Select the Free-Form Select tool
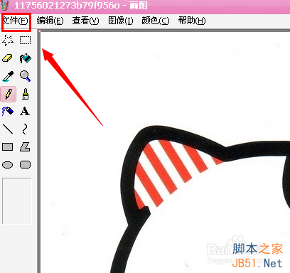 point(8,41)
